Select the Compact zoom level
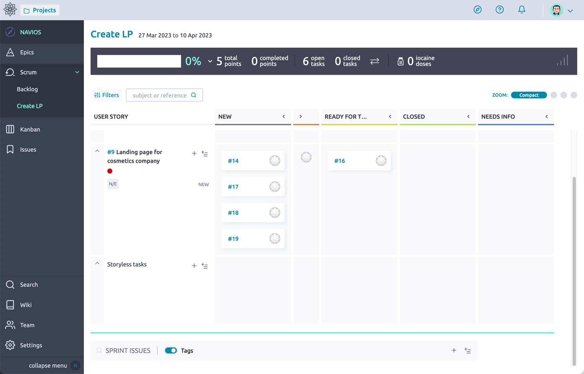The width and height of the screenshot is (584, 374). tap(529, 95)
